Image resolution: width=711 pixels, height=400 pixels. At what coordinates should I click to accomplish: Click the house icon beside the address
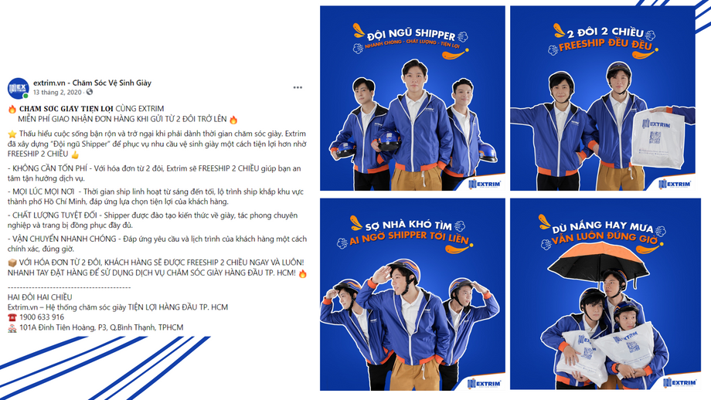(12, 328)
